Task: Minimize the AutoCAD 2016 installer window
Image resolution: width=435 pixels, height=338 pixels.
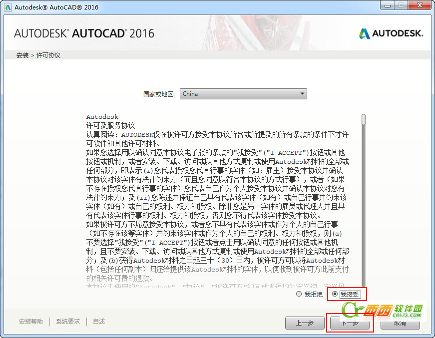Action: (388, 5)
